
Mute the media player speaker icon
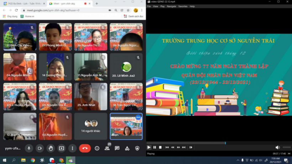pyautogui.click(x=277, y=147)
